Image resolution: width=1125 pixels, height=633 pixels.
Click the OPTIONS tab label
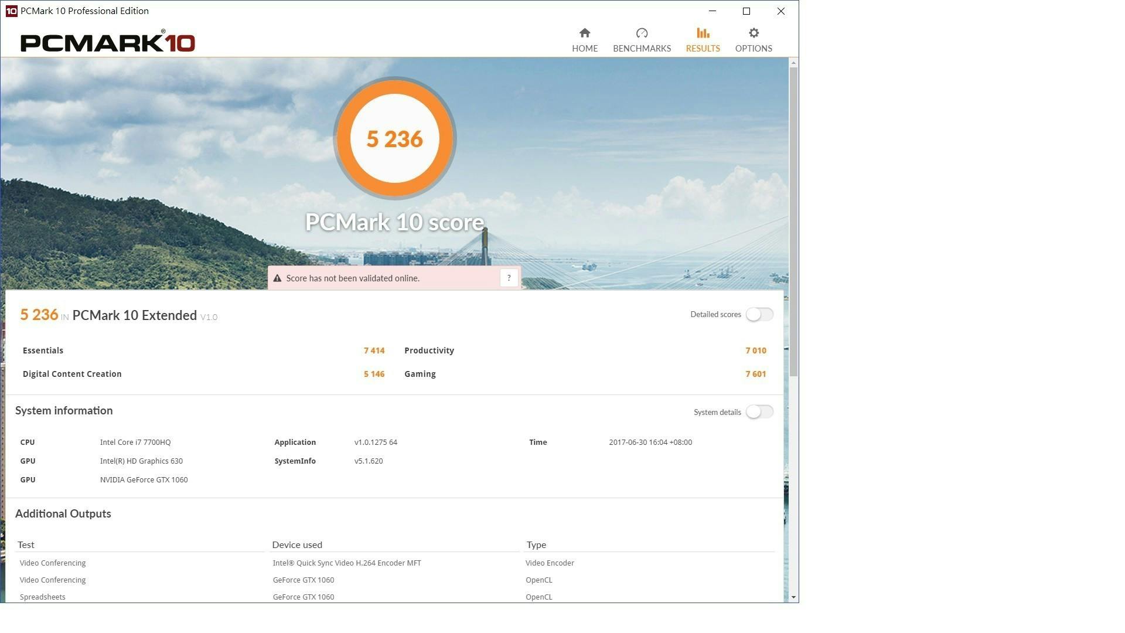pyautogui.click(x=754, y=49)
